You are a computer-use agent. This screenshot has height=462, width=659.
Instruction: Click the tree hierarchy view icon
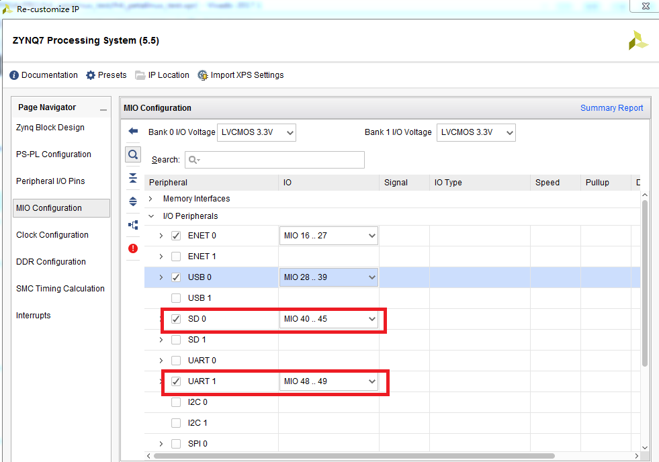coord(133,225)
